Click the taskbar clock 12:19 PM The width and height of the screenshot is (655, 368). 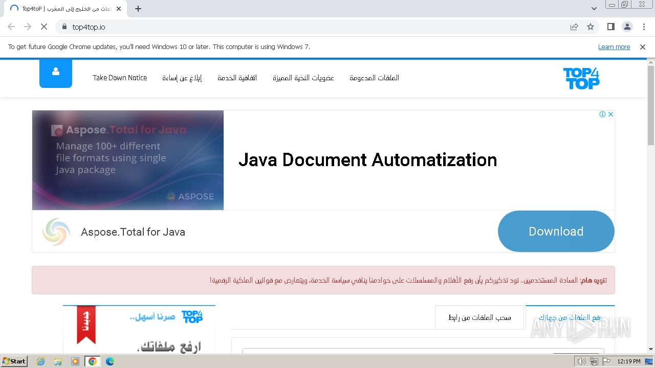tap(629, 361)
